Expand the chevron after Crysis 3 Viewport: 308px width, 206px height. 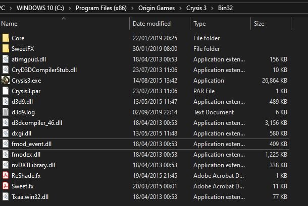(x=212, y=8)
